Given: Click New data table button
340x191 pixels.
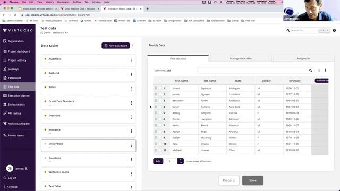Looking at the screenshot, I should point(116,46).
